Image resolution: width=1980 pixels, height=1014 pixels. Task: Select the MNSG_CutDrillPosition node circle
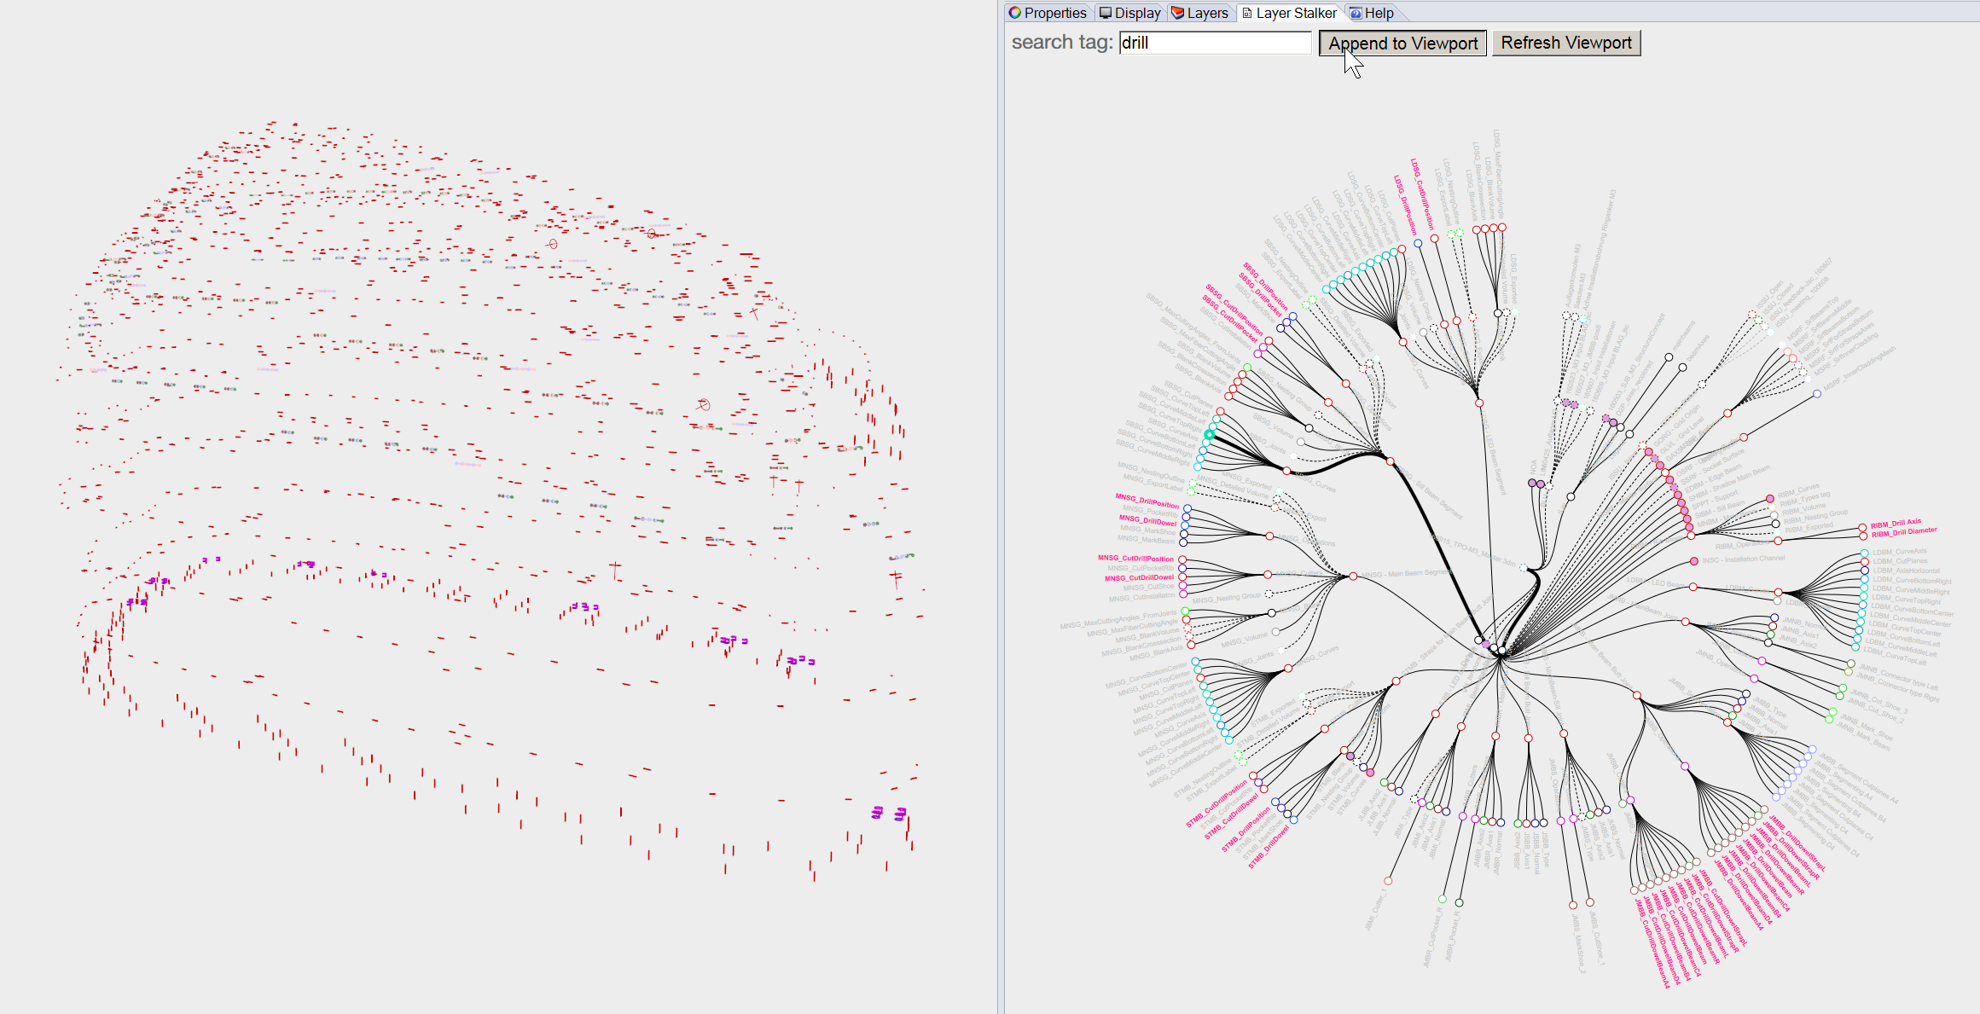coord(1182,559)
